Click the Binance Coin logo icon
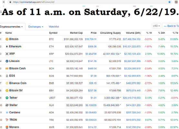The width and height of the screenshot is (179, 129). pyautogui.click(x=7, y=83)
